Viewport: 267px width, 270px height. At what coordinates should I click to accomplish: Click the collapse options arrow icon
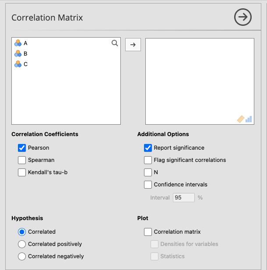(242, 18)
